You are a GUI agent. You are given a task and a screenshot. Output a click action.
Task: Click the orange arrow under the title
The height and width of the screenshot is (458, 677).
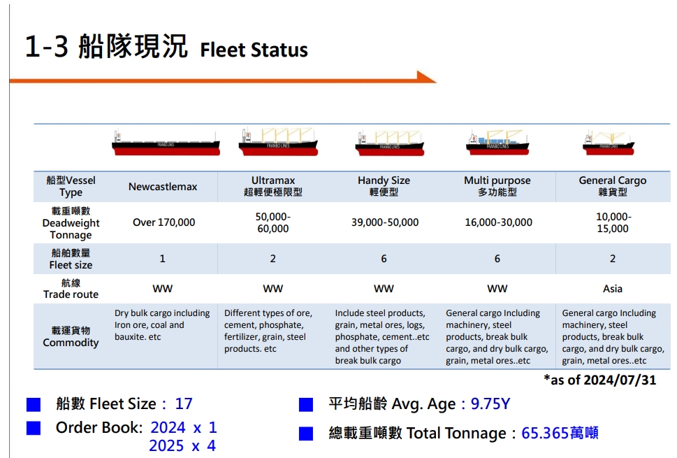(223, 78)
